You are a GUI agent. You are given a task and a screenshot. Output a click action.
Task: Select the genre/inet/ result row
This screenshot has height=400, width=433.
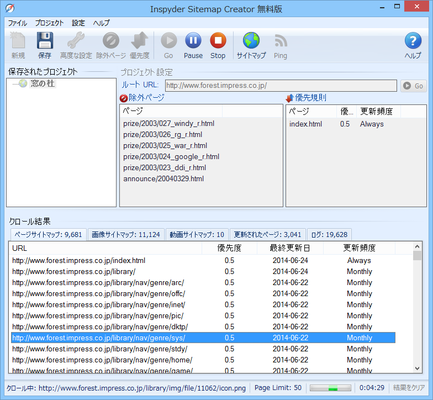(203, 305)
